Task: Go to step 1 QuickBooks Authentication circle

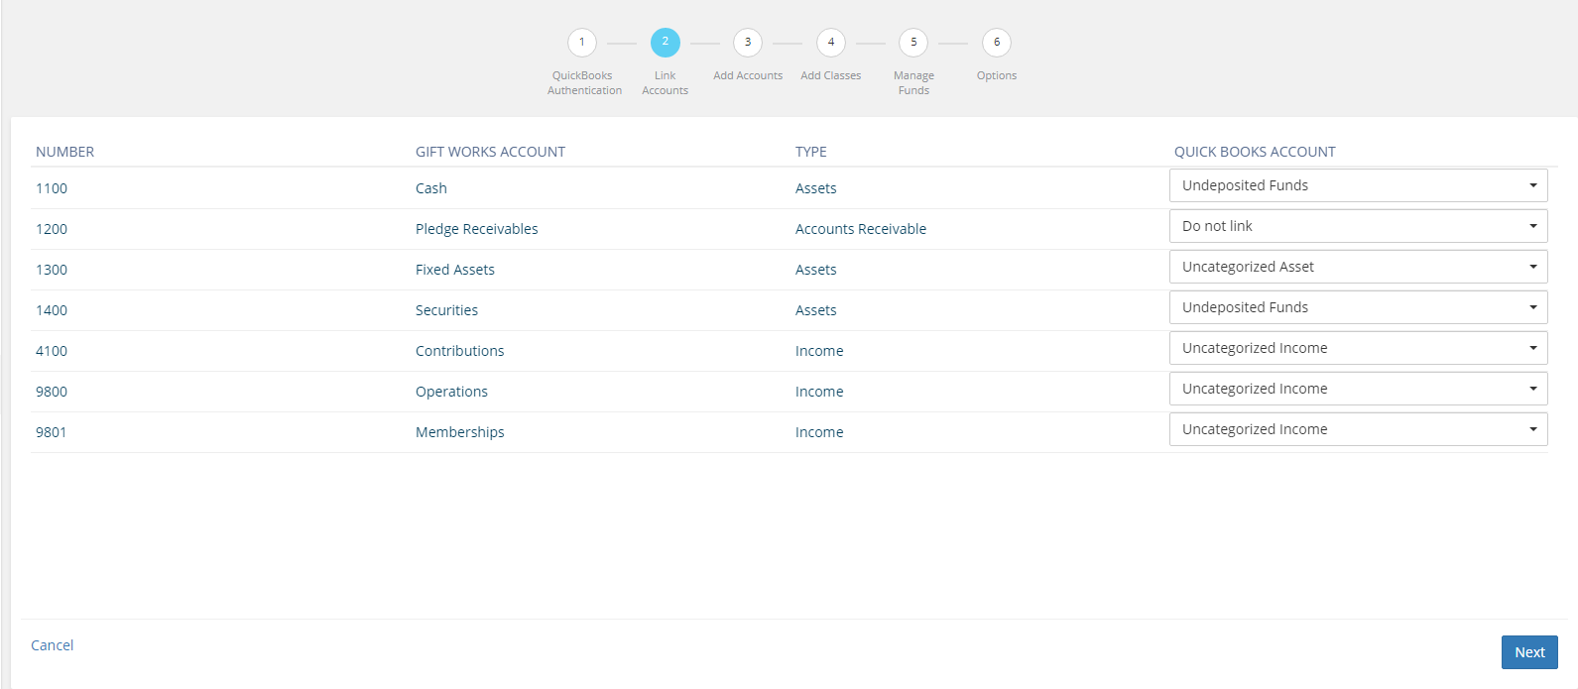Action: tap(582, 43)
